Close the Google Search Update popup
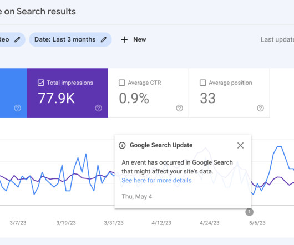The image size is (294, 245). tap(240, 145)
